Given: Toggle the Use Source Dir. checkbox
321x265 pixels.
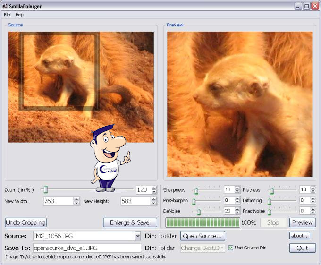Looking at the screenshot, I should [x=231, y=248].
